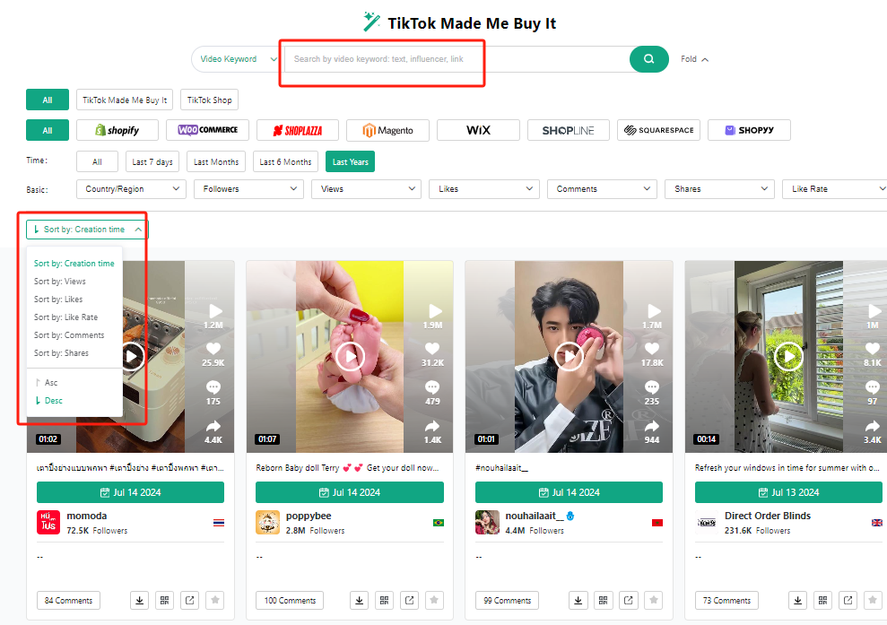Viewport: 887px width, 625px height.
Task: Open poppybee video externally
Action: pyautogui.click(x=410, y=600)
